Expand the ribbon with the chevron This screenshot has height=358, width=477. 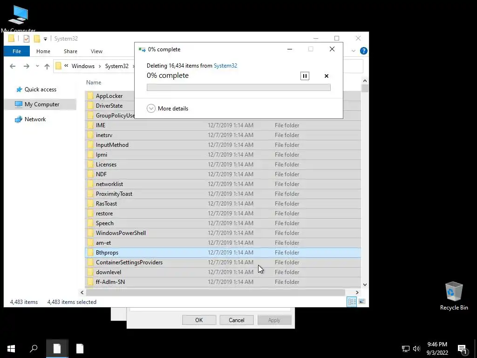click(353, 51)
